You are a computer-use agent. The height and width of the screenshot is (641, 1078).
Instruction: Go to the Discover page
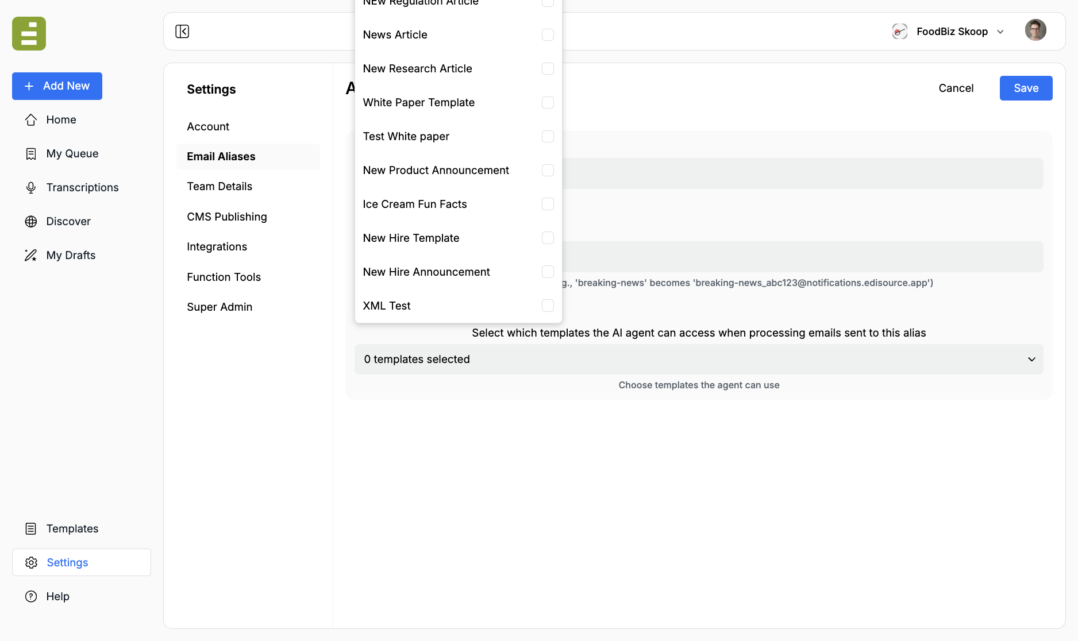[68, 221]
